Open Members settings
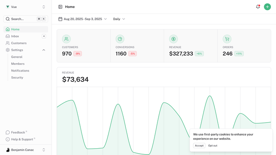This screenshot has height=155, width=276. 18,64
